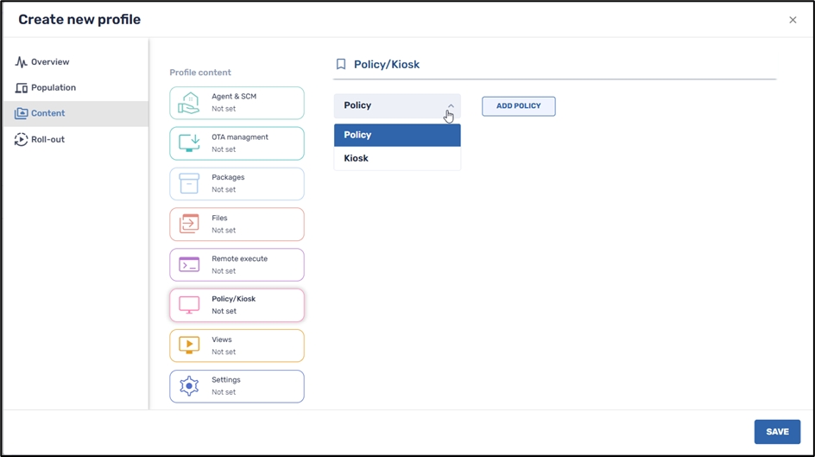Viewport: 815px width, 457px height.
Task: Select the Packages box icon
Action: (x=188, y=183)
